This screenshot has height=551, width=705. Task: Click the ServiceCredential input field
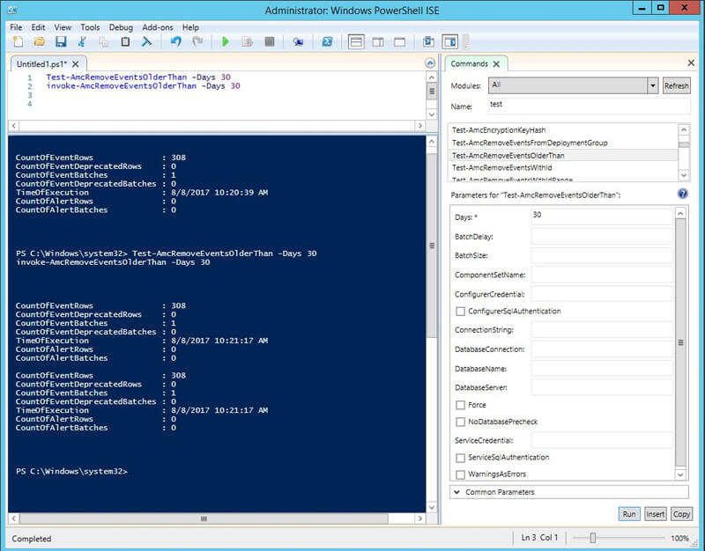coord(602,440)
